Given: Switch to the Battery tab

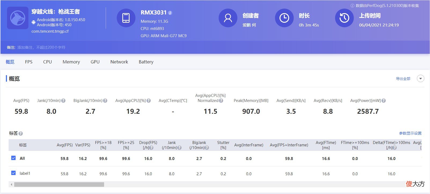Looking at the screenshot, I should 146,62.
